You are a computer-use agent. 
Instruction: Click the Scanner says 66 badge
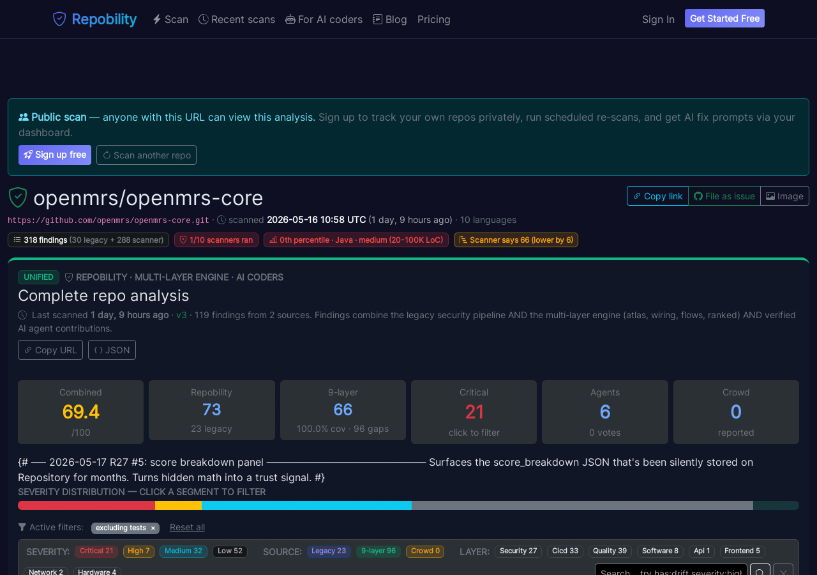(516, 240)
